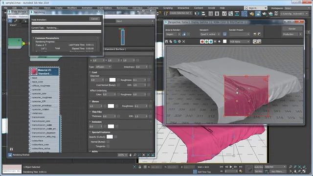313x176 pixels.
Task: Open the Rendering menu
Action: click(122, 8)
